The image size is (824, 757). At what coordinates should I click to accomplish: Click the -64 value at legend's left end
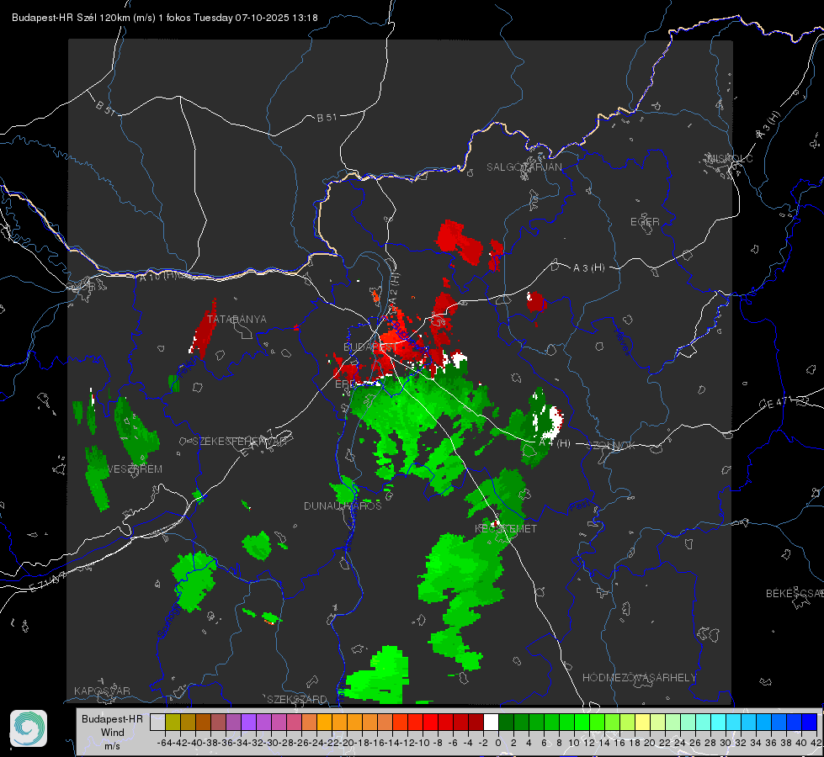point(164,743)
